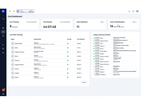Click the 44:57:48 time worked value

(50, 27)
